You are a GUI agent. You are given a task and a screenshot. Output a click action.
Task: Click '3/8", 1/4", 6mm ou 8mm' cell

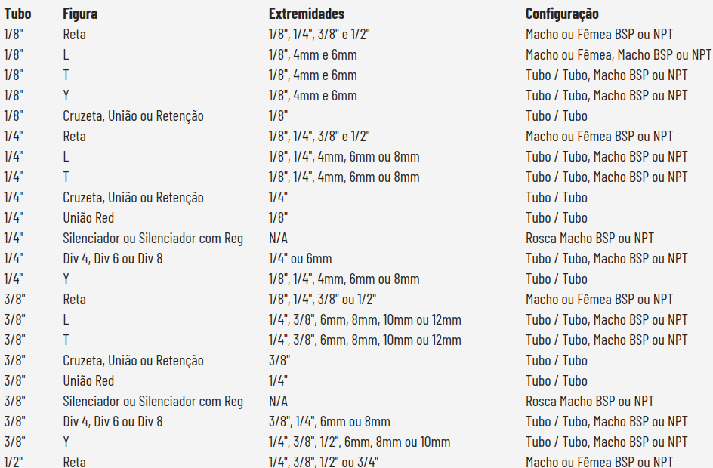click(x=329, y=421)
